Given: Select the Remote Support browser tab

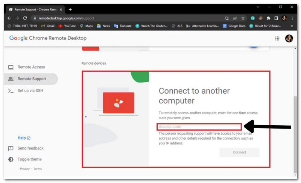Looking at the screenshot, I should (x=36, y=10).
